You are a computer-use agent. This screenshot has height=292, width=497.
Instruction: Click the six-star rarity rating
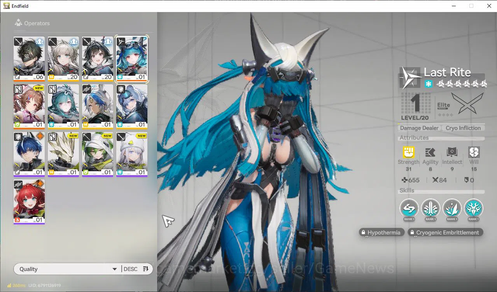(462, 83)
